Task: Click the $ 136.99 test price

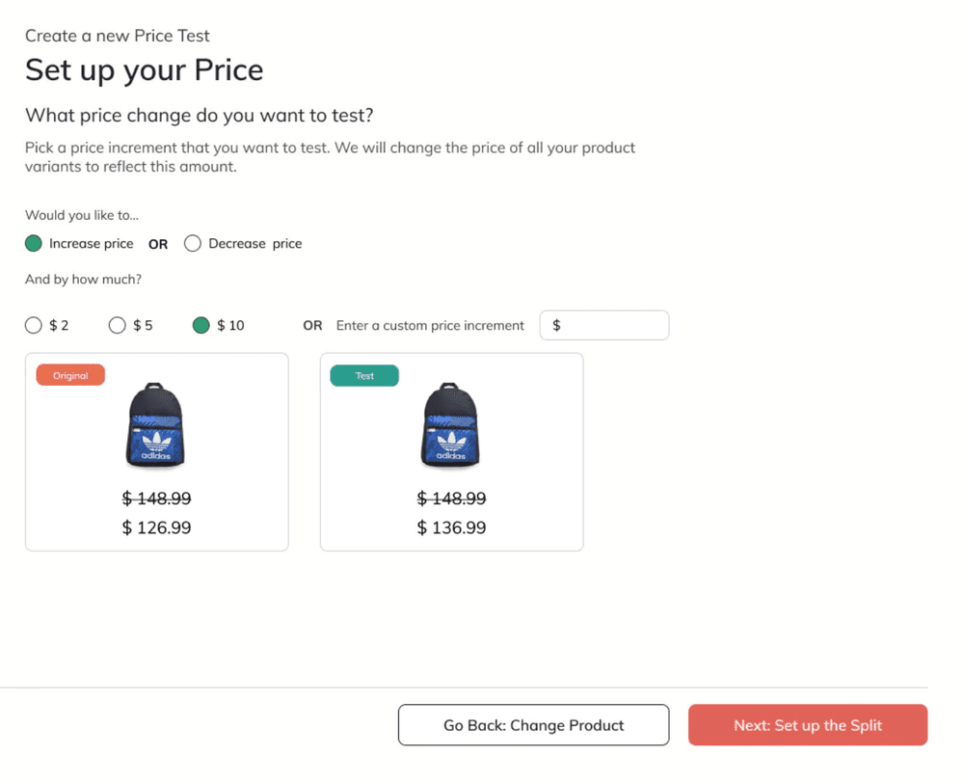Action: 452,527
